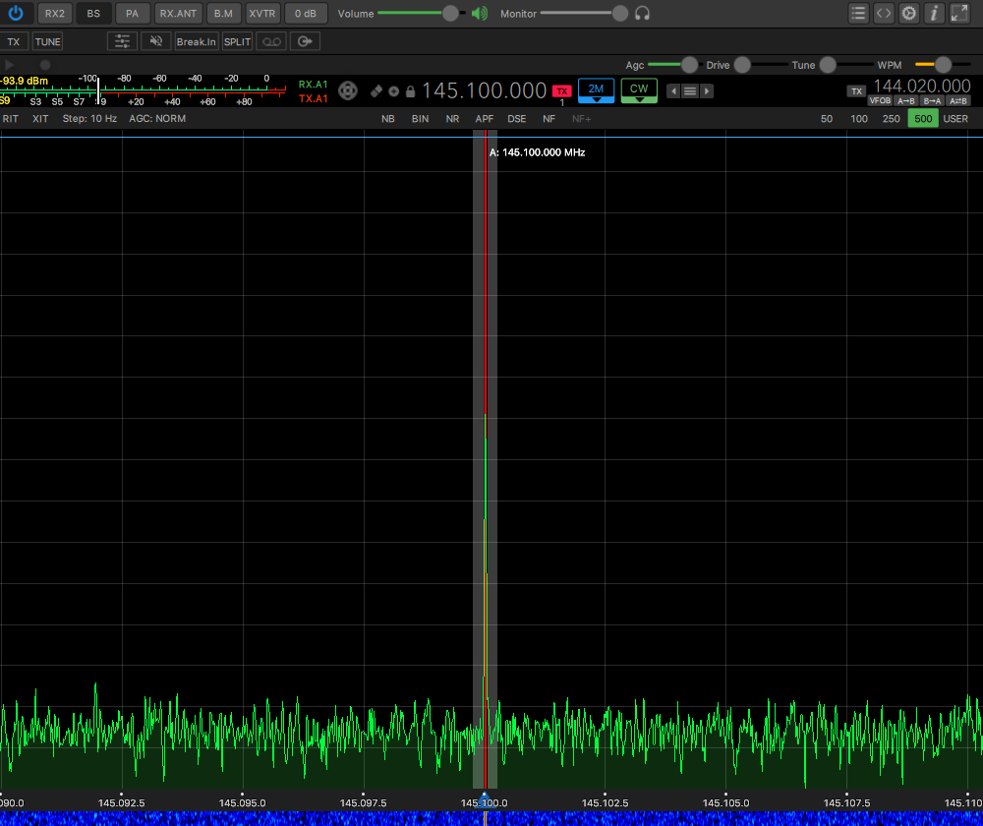
Task: Toggle the crossed-out speaker mute icon
Action: pos(156,41)
